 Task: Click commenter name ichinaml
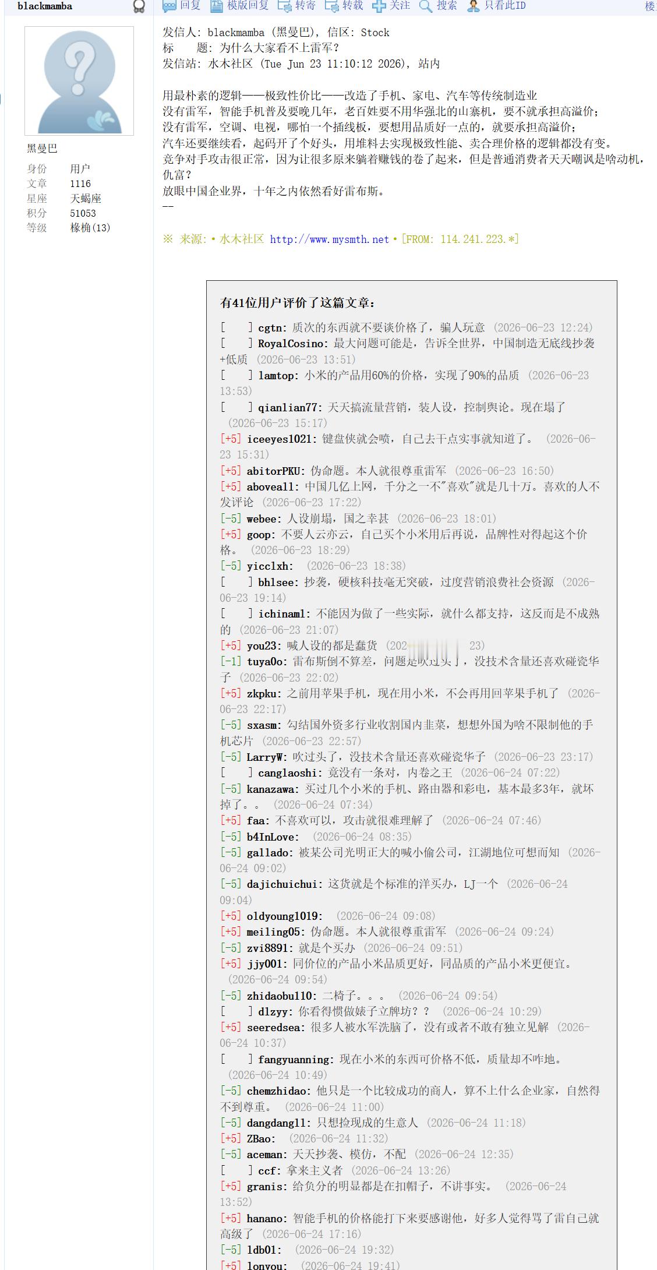[x=282, y=614]
